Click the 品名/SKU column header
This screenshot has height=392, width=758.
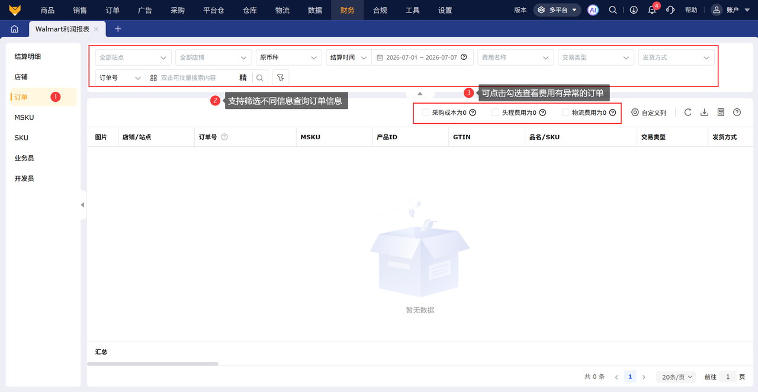point(544,137)
